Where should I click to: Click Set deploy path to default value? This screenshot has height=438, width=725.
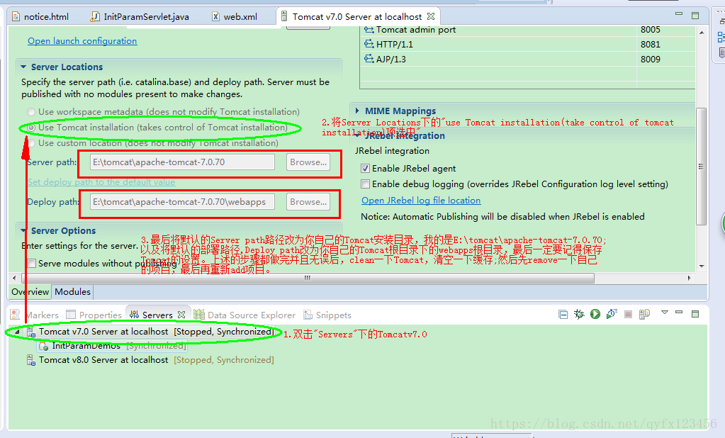coord(101,181)
